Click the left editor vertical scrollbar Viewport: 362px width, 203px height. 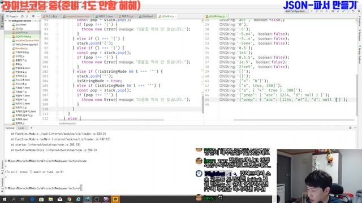click(202, 105)
